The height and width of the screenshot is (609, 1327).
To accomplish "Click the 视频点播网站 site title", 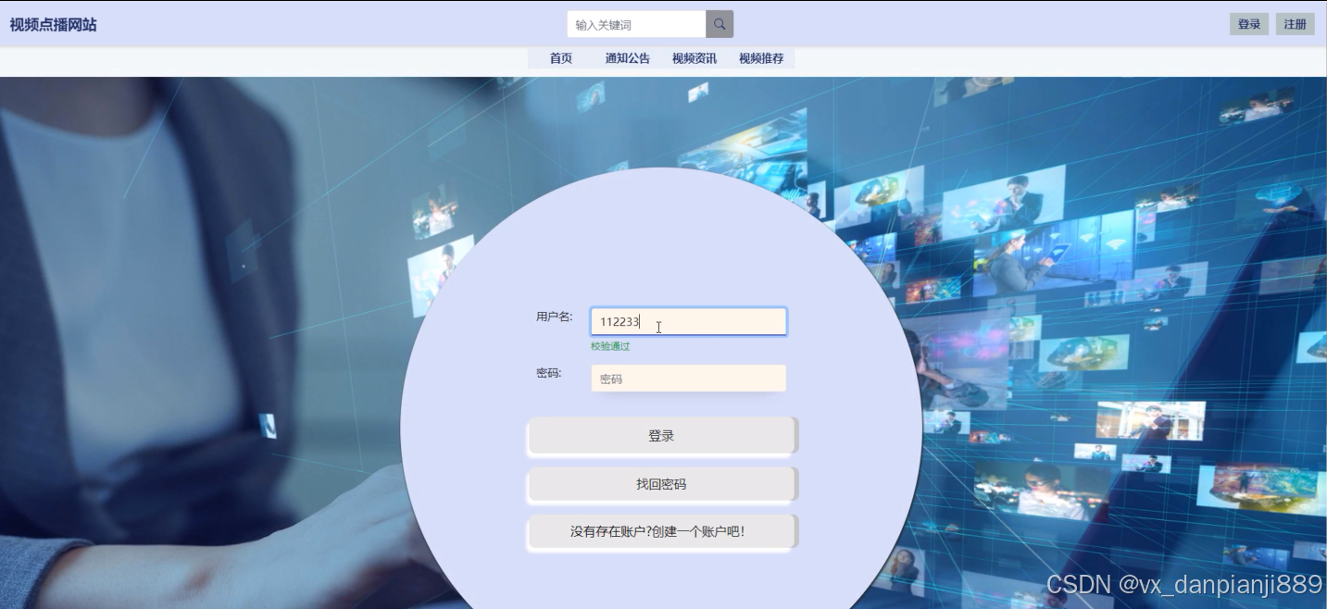I will tap(53, 25).
